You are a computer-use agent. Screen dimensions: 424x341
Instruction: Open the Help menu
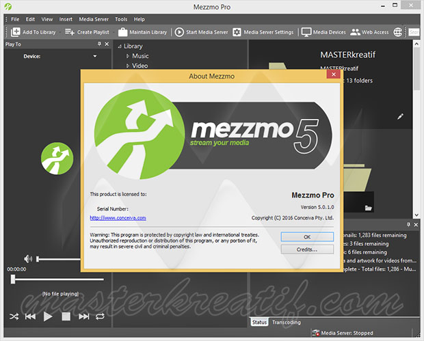point(140,19)
